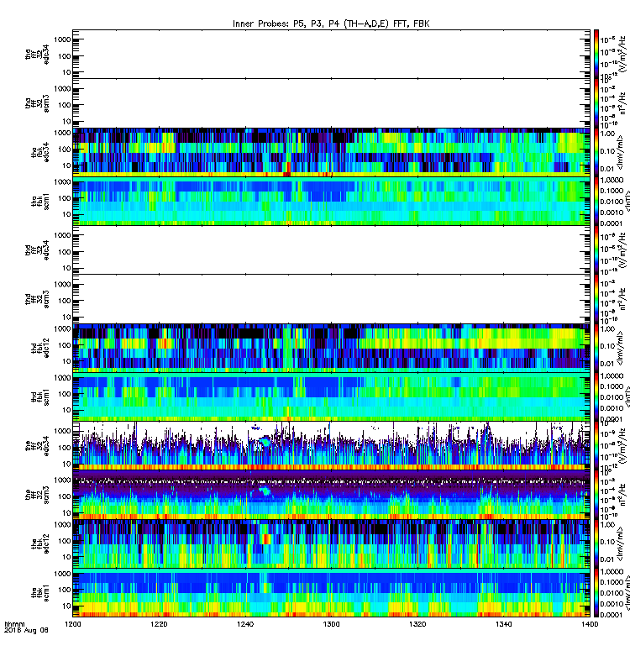Image resolution: width=630 pixels, height=672 pixels.
Task: Click the 1220 time tick label
Action: point(159,624)
